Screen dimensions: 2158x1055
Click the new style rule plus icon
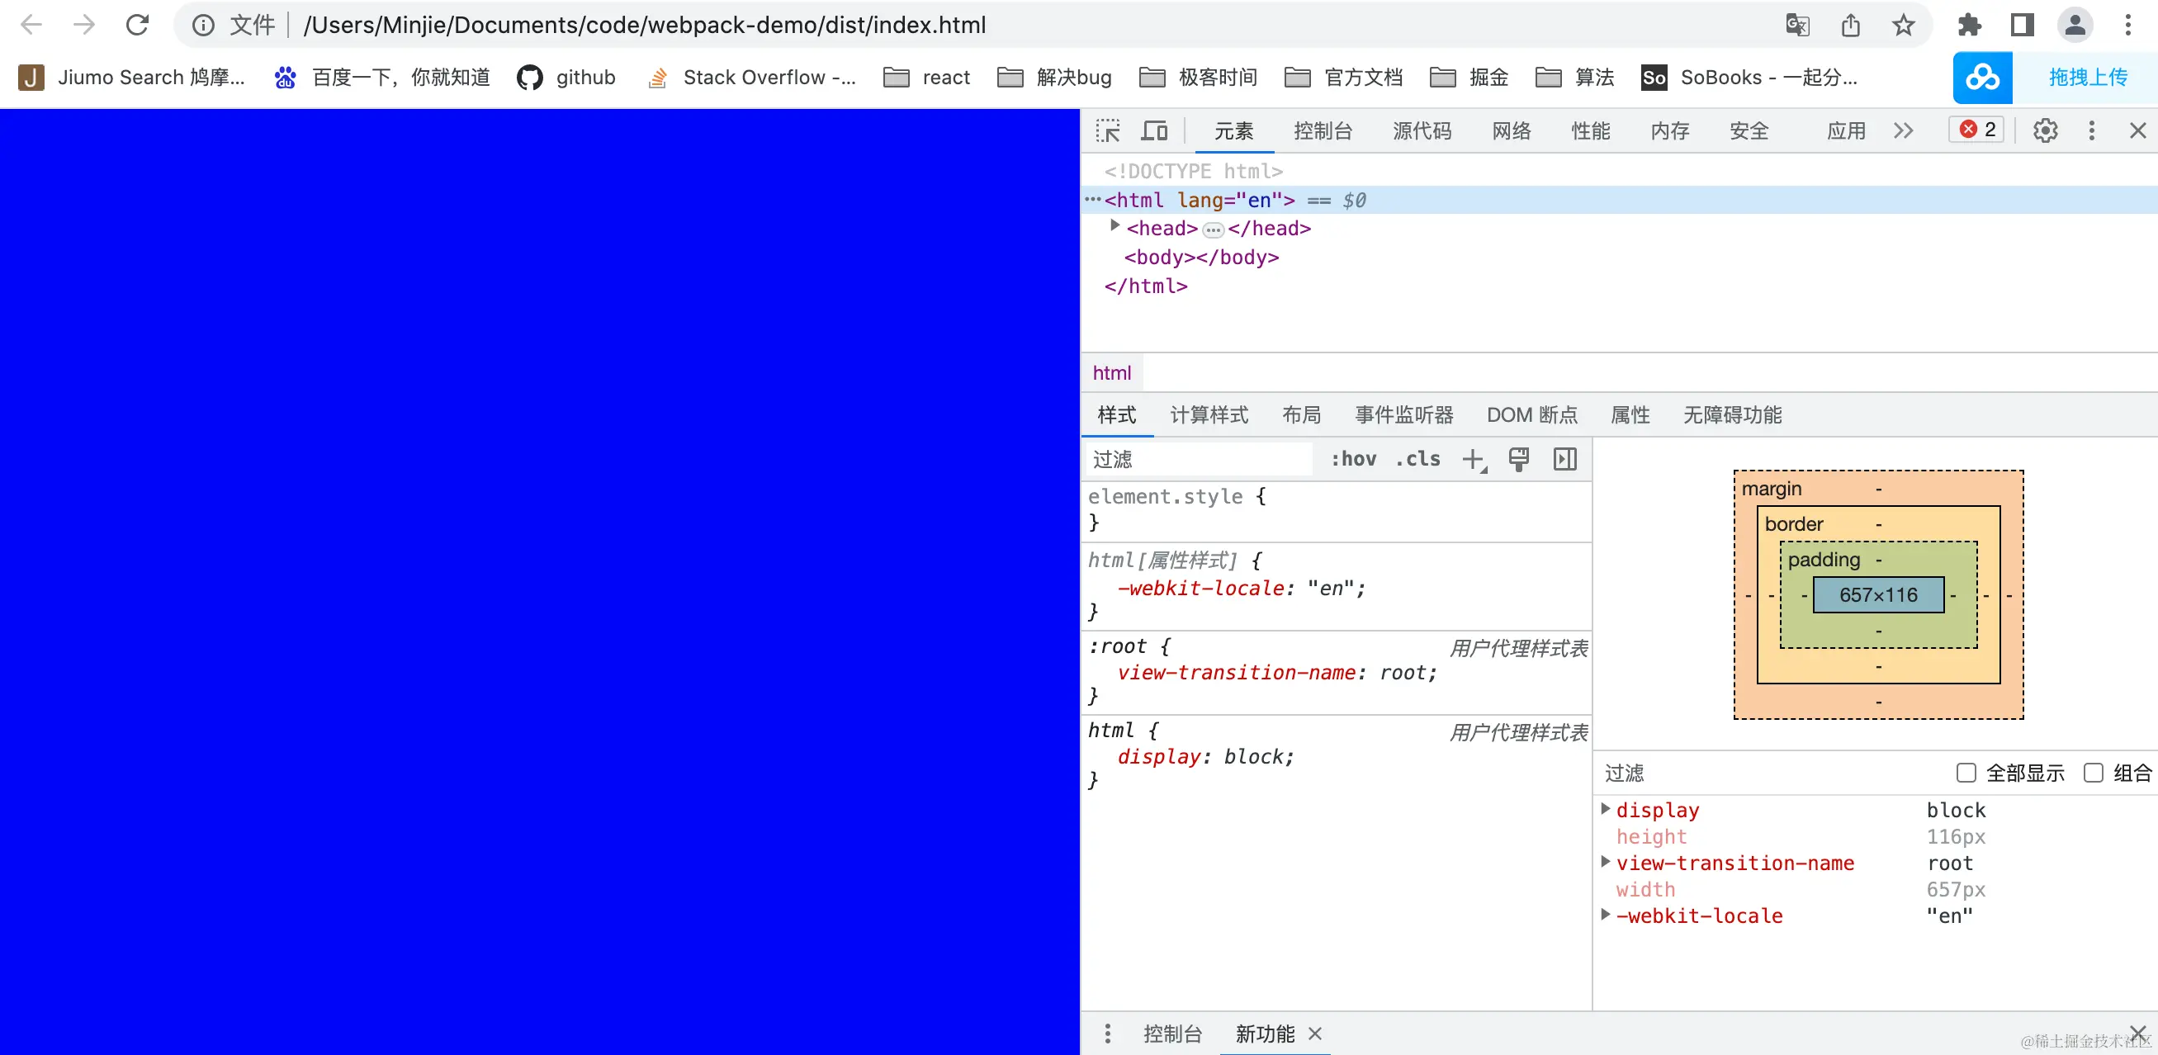tap(1473, 459)
